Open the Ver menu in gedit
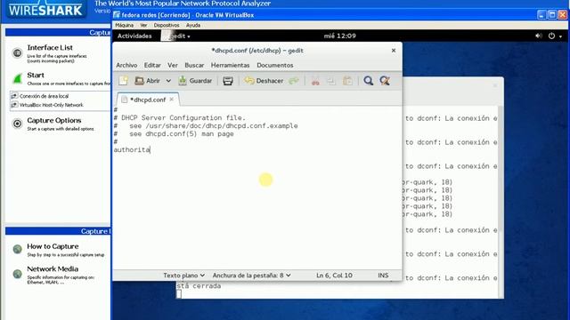Screen dimensions: 570x320 coord(173,65)
